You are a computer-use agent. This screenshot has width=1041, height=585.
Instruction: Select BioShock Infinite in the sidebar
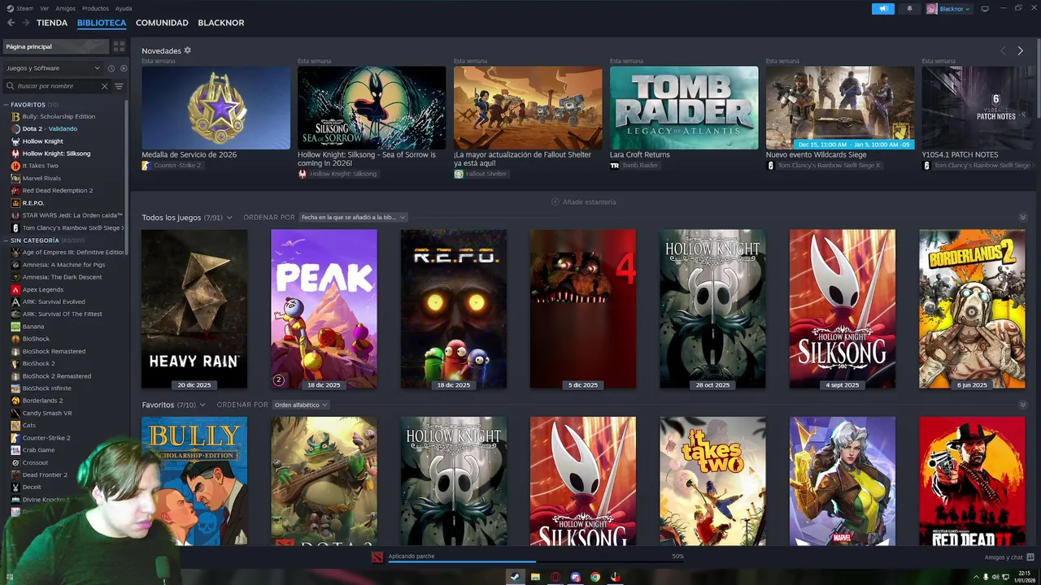[47, 388]
